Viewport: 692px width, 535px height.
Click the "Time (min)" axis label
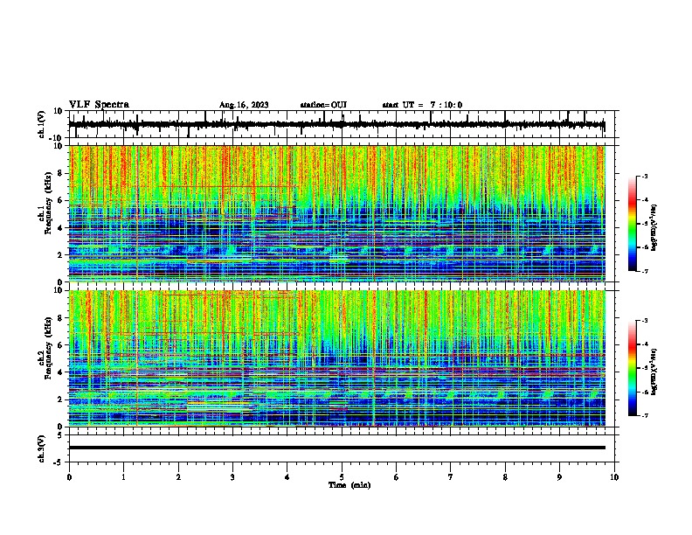point(349,485)
